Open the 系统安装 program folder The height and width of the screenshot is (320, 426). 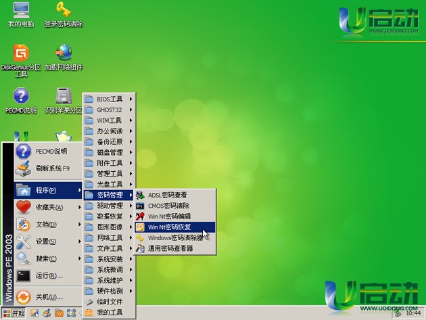(109, 259)
